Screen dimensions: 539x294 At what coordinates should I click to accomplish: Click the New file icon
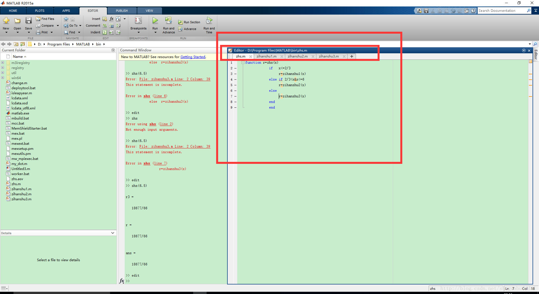pyautogui.click(x=6, y=20)
